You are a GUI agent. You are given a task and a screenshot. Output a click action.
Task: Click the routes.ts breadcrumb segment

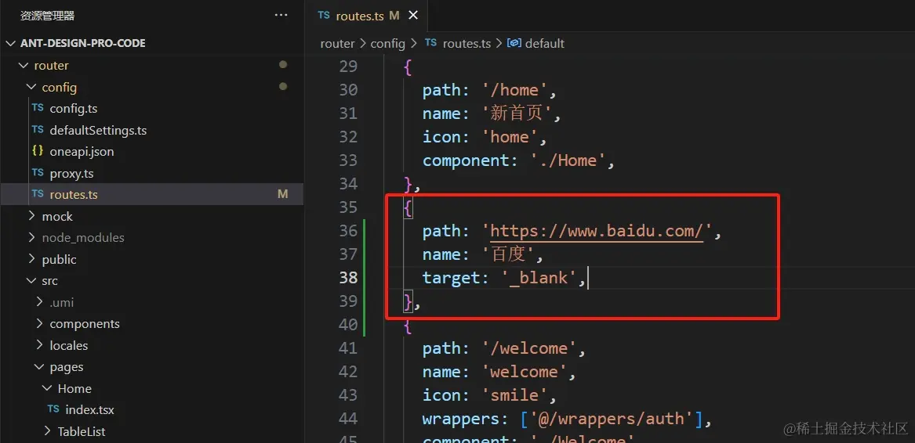coord(467,44)
